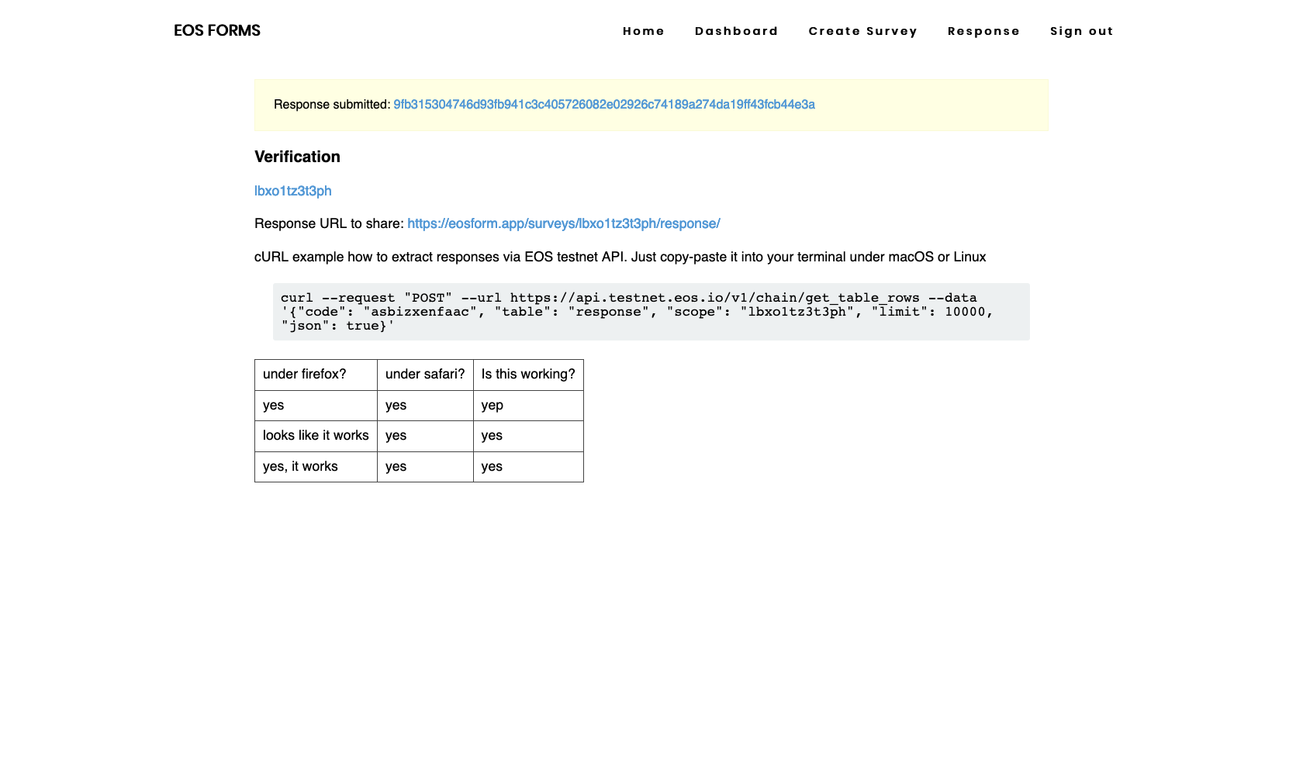Click 'Is this working' answer in 'looks like it works' row
The height and width of the screenshot is (757, 1303).
pos(528,436)
